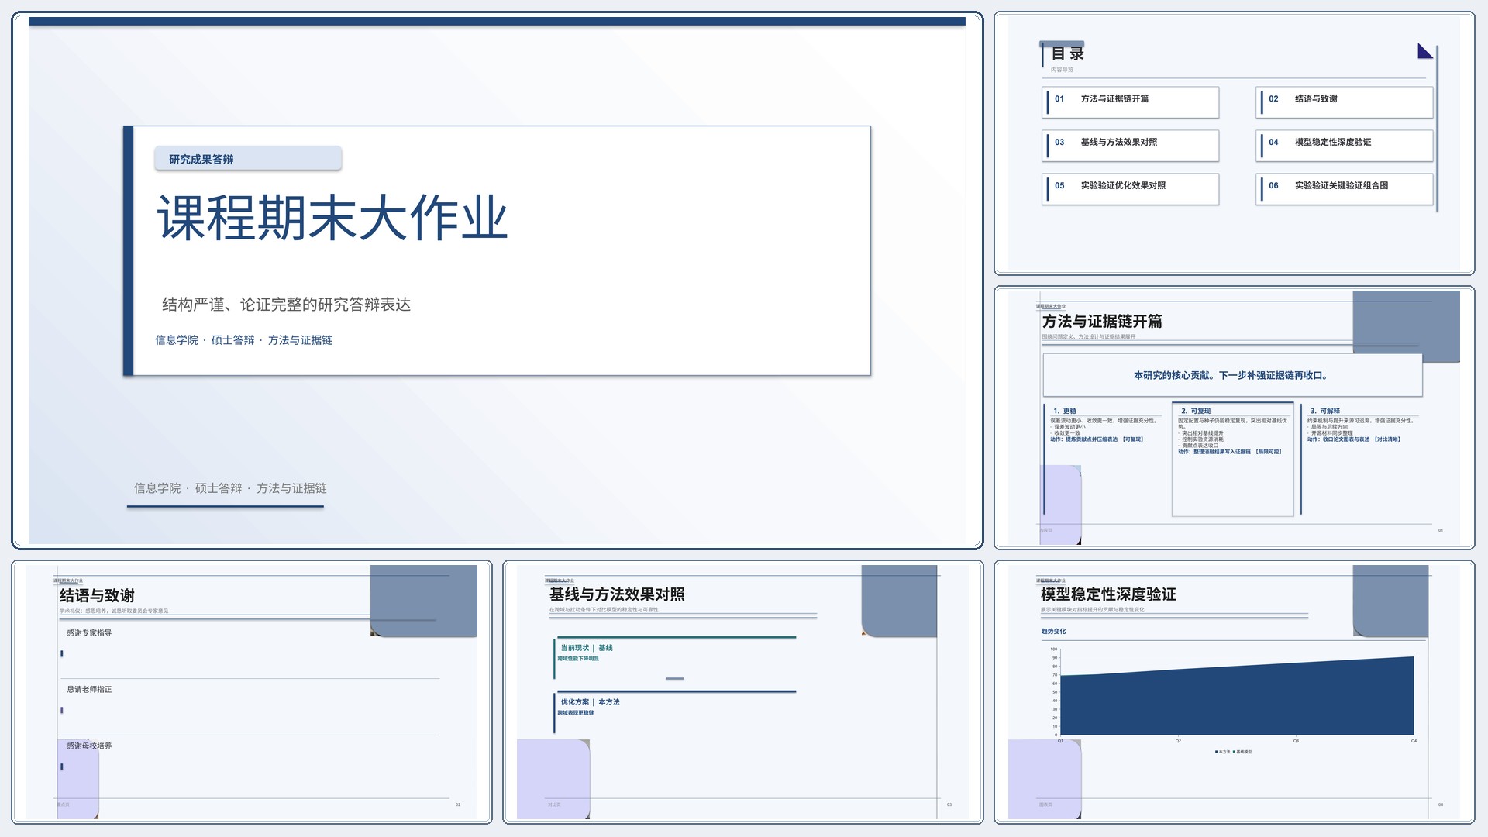Click contents entry 03 基线与方法效果对照
The width and height of the screenshot is (1488, 837).
(x=1131, y=145)
